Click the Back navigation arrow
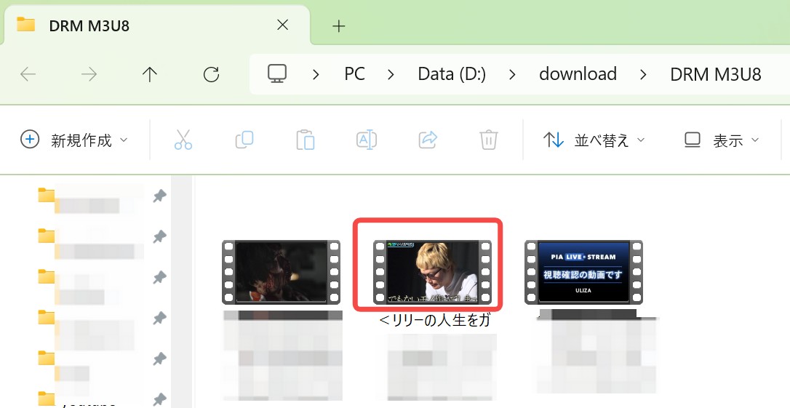The width and height of the screenshot is (790, 408). point(28,75)
